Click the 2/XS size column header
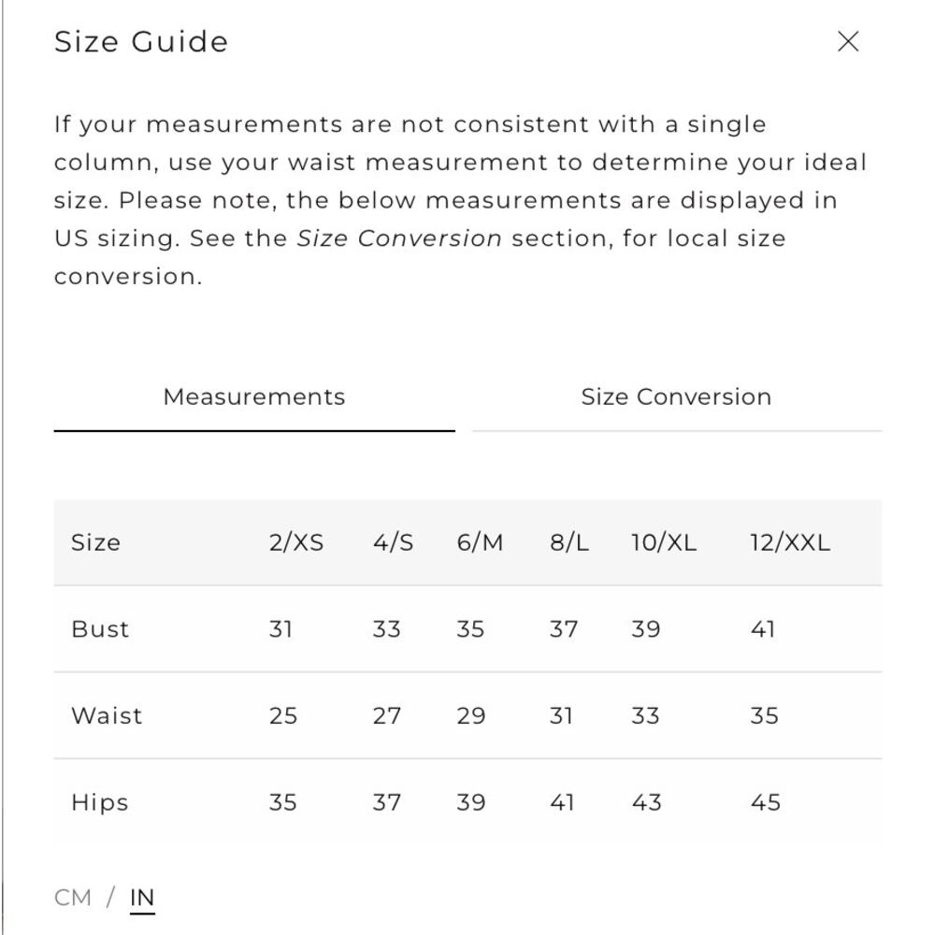The image size is (935, 935). 295,542
